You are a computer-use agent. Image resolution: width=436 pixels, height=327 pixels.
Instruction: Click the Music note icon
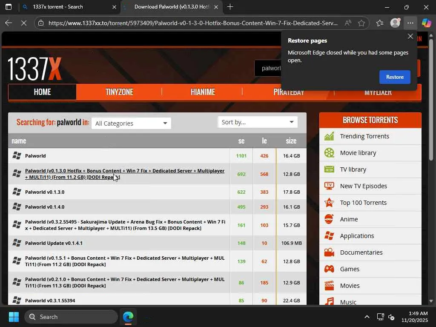pyautogui.click(x=329, y=301)
